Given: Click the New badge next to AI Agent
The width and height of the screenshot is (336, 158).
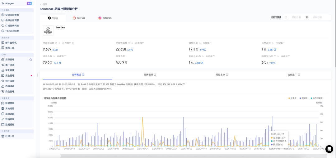Looking at the screenshot, I should (29, 3).
